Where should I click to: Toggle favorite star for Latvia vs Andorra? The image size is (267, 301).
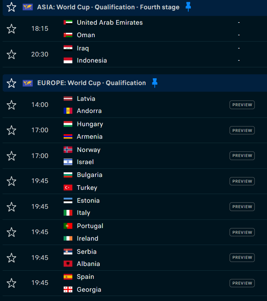point(11,105)
